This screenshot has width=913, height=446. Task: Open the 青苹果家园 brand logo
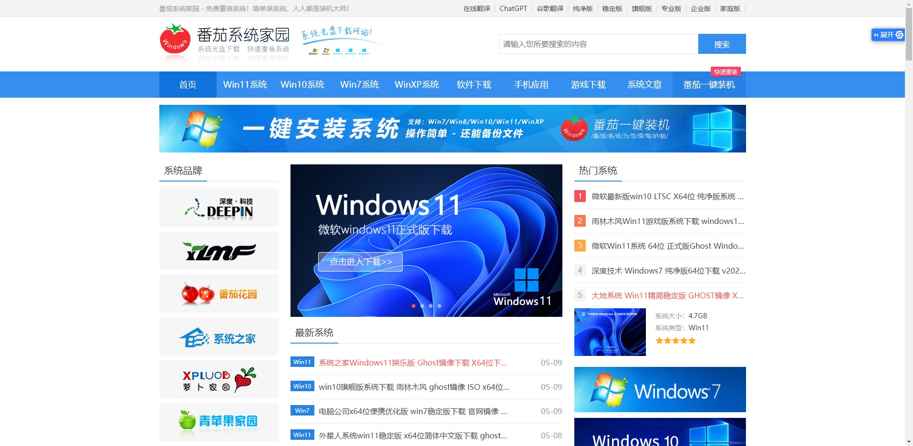click(218, 422)
